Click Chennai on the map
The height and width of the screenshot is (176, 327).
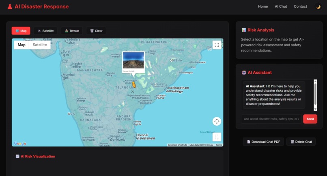point(146,137)
